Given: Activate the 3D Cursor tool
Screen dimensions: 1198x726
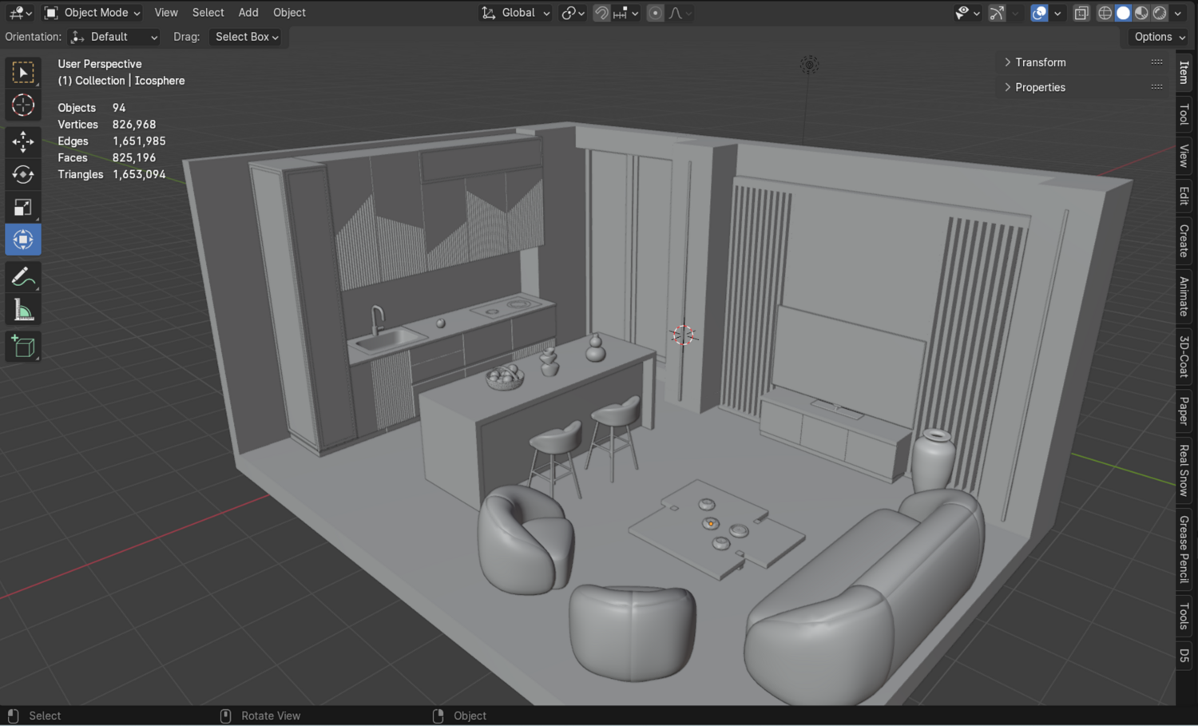Looking at the screenshot, I should (x=23, y=105).
